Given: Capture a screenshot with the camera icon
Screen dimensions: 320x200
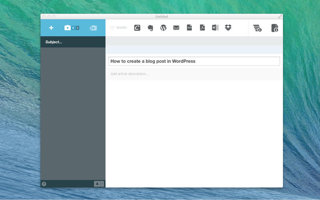Looking at the screenshot, I should [x=68, y=28].
